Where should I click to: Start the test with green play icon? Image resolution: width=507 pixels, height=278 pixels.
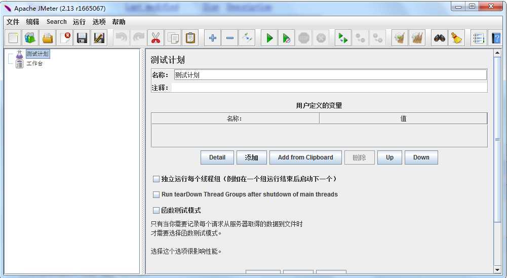[269, 38]
